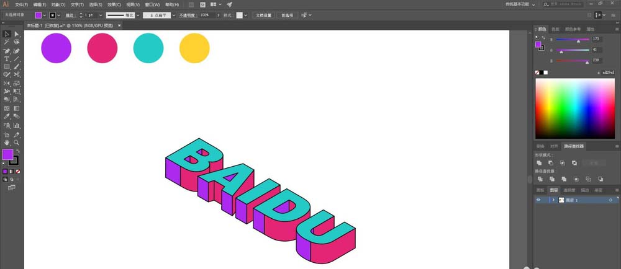621x269 pixels.
Task: Select the Eyedropper tool
Action: [7, 116]
